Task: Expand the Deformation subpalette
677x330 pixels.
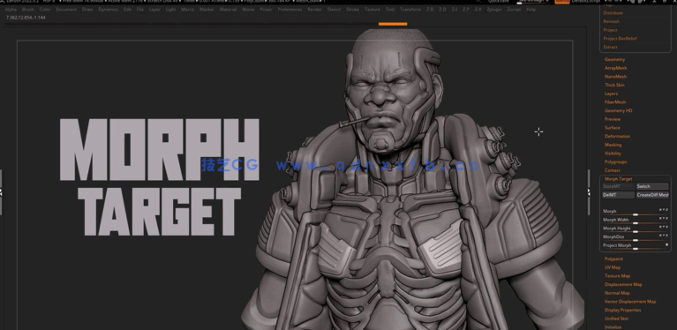Action: pyautogui.click(x=617, y=136)
